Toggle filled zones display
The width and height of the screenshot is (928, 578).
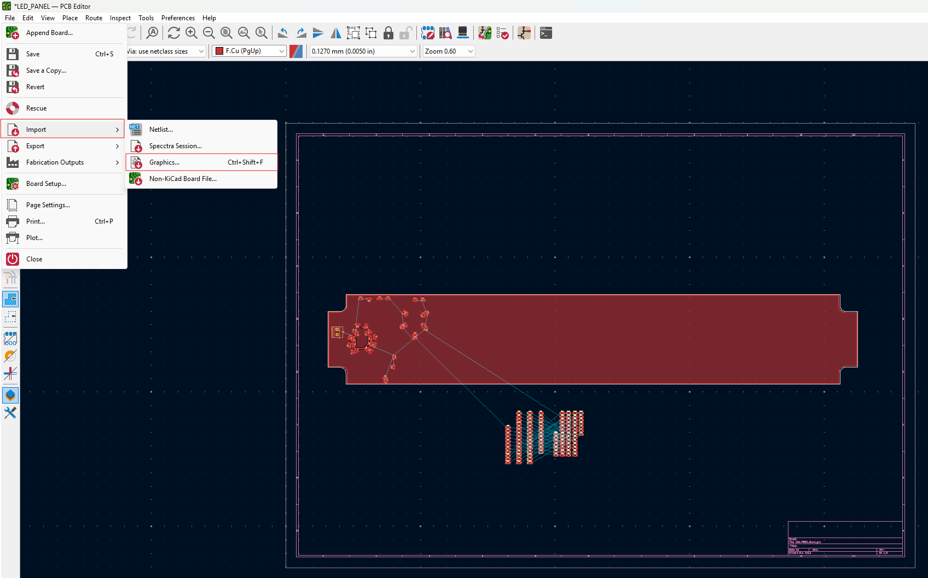10,299
